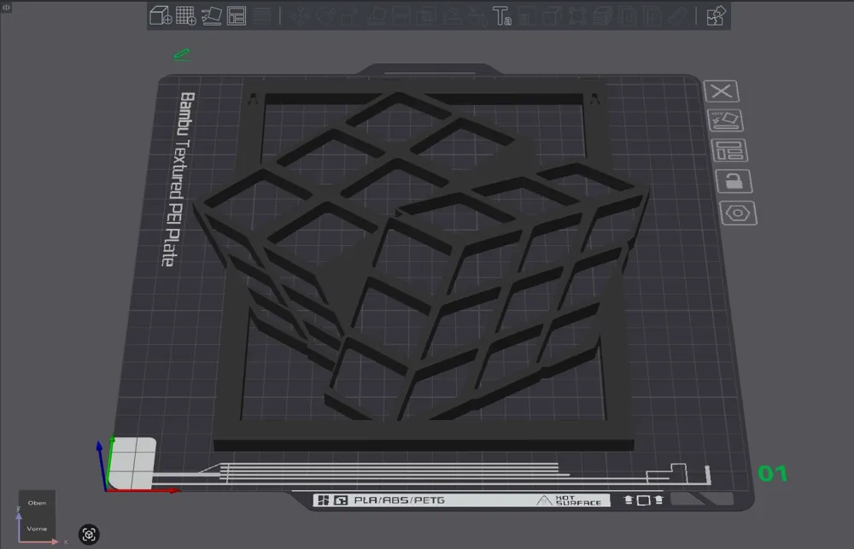Select the Move tool in toolbar
Viewport: 854px width, 549px height.
pos(299,15)
